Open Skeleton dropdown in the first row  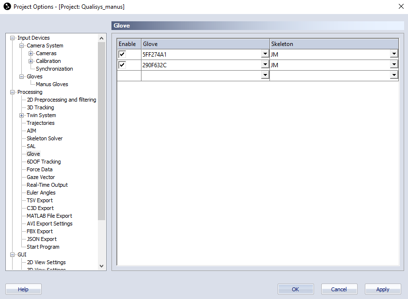(x=394, y=54)
